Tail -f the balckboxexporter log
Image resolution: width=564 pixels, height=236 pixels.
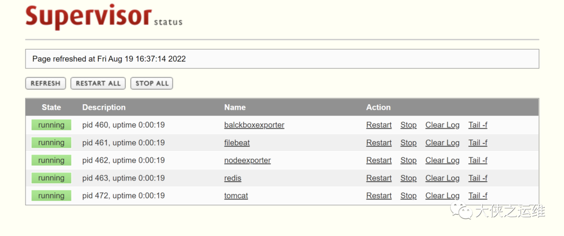tap(477, 125)
